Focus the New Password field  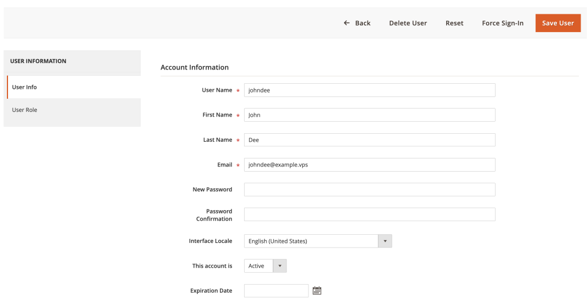(x=369, y=189)
